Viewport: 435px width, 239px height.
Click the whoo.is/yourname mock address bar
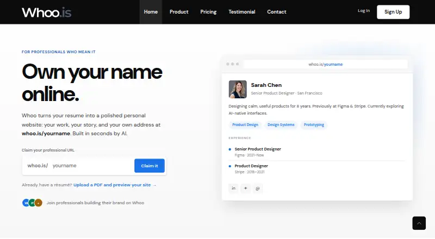point(325,64)
